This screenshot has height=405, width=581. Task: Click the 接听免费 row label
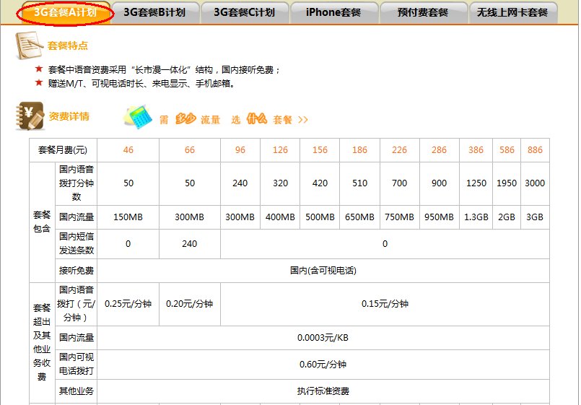pyautogui.click(x=76, y=271)
